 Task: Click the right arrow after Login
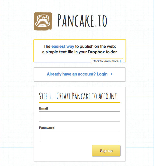pyautogui.click(x=110, y=74)
